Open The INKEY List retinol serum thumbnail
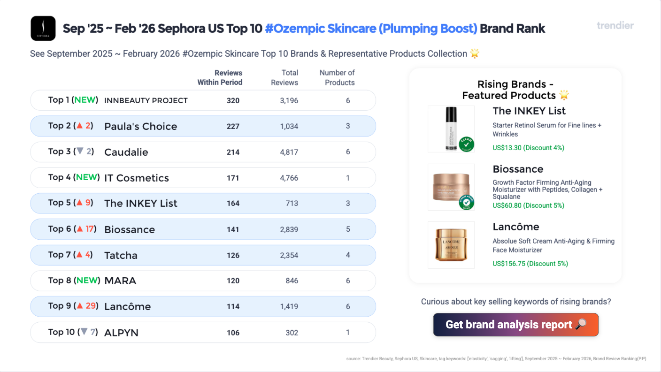Image resolution: width=661 pixels, height=372 pixels. [451, 129]
